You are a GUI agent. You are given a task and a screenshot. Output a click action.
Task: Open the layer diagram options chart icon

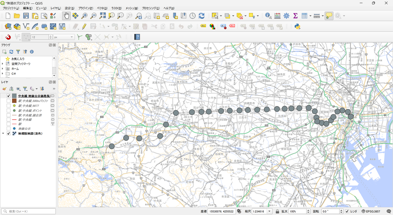(x=213, y=27)
